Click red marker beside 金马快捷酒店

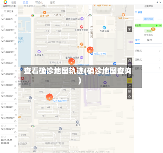pos(72,62)
